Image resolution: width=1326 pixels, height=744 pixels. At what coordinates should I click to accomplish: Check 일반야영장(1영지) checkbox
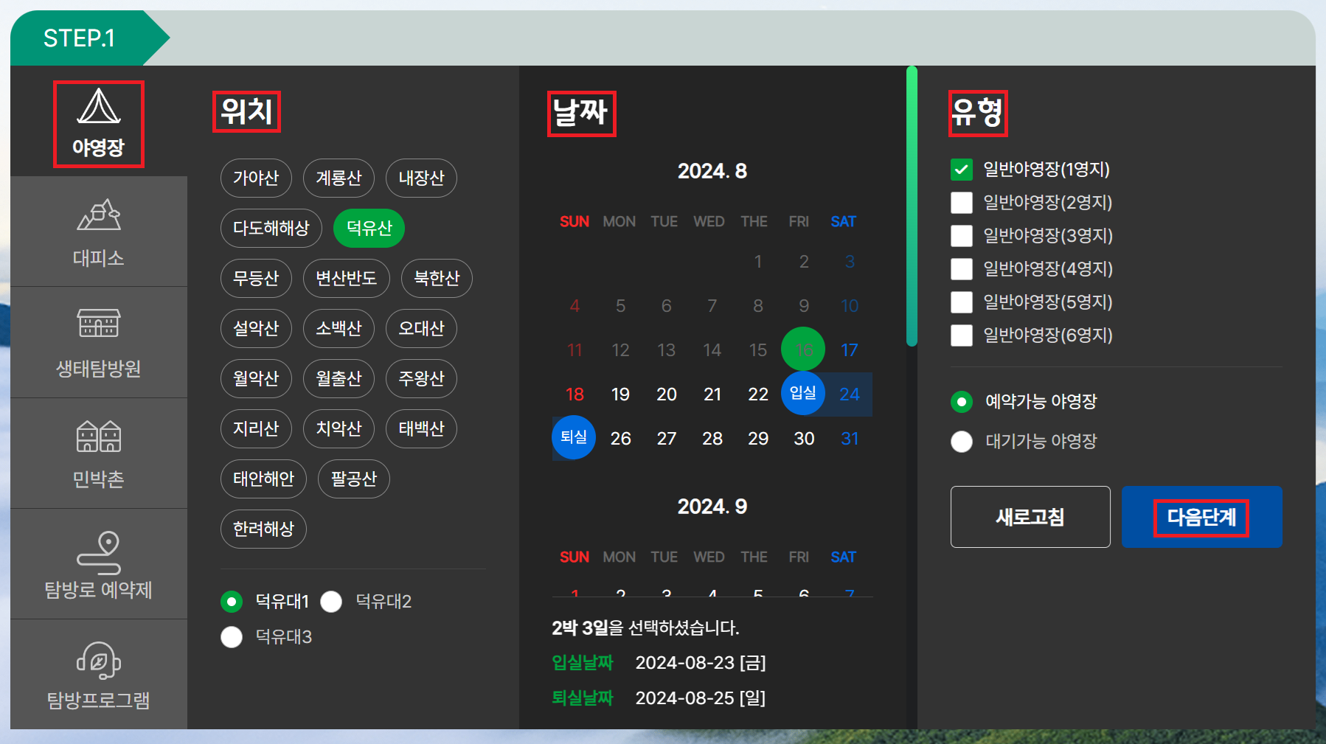962,170
